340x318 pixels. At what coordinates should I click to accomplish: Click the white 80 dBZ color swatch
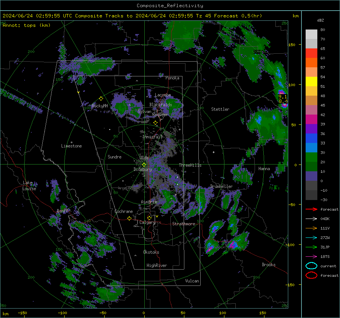point(311,34)
